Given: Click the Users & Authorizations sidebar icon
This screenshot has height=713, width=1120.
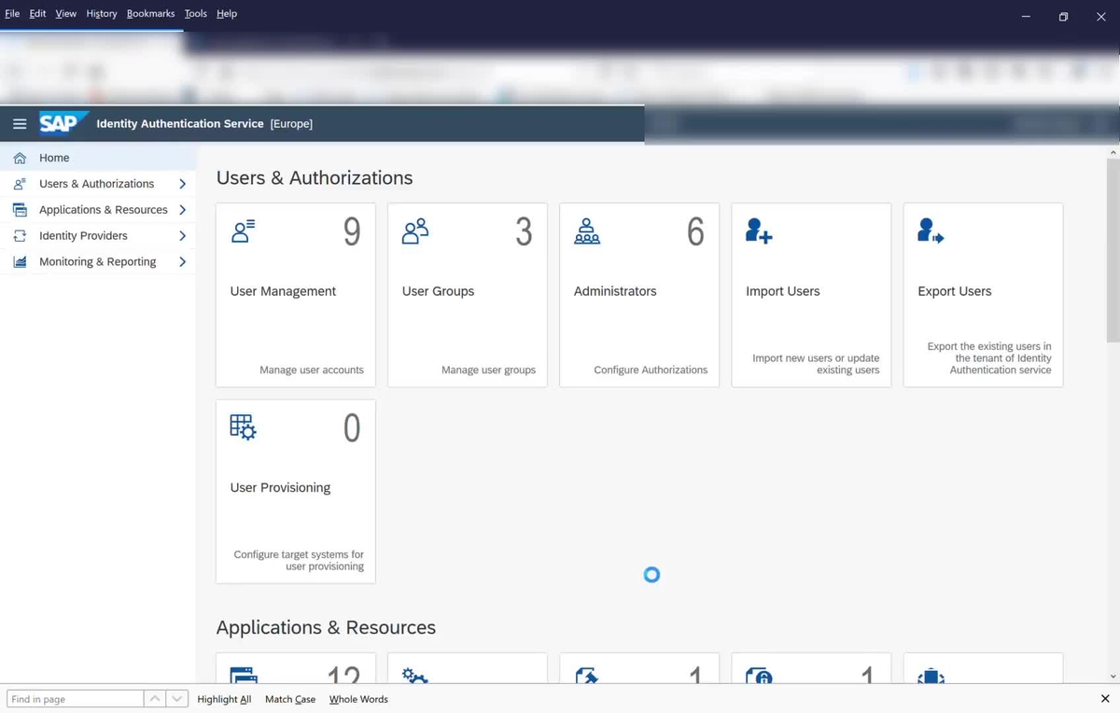Looking at the screenshot, I should click(x=20, y=184).
